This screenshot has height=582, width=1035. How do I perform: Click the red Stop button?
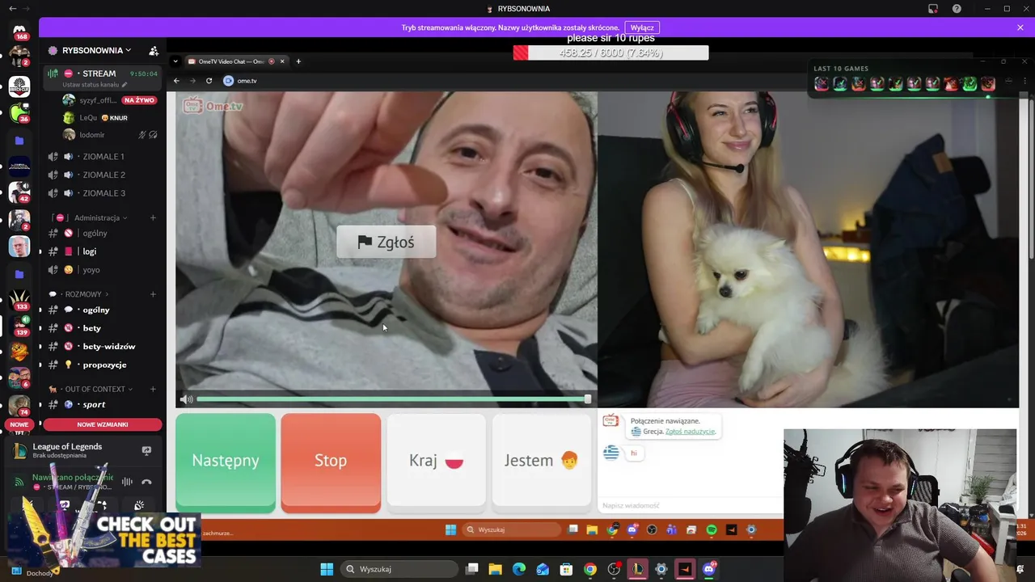pyautogui.click(x=331, y=462)
